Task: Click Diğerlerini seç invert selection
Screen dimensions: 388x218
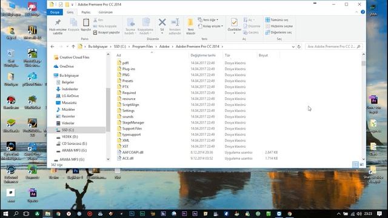Action: click(278, 32)
